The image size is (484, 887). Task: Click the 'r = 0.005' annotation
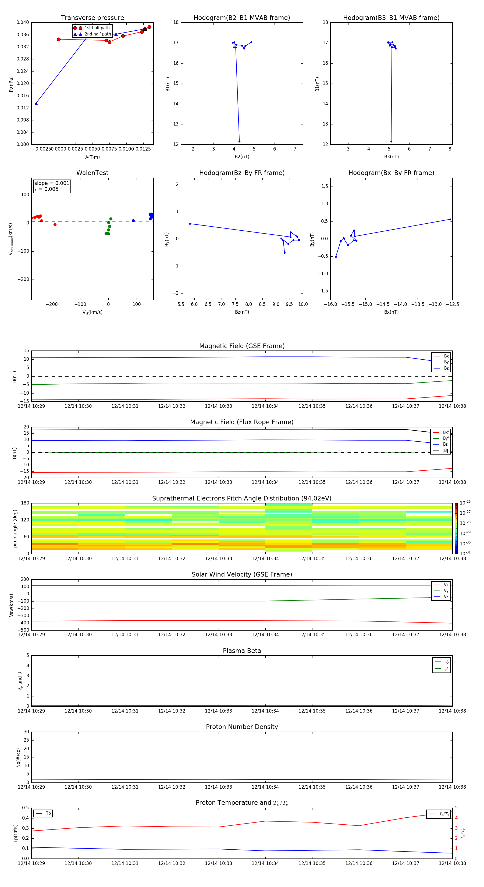click(47, 189)
